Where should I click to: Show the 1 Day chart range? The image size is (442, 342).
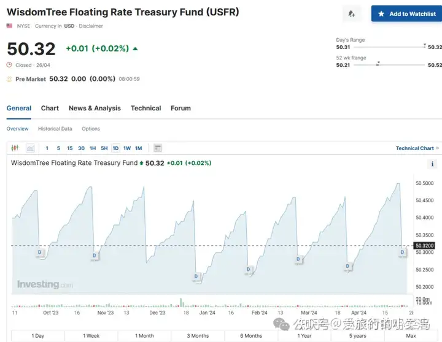pos(38,336)
